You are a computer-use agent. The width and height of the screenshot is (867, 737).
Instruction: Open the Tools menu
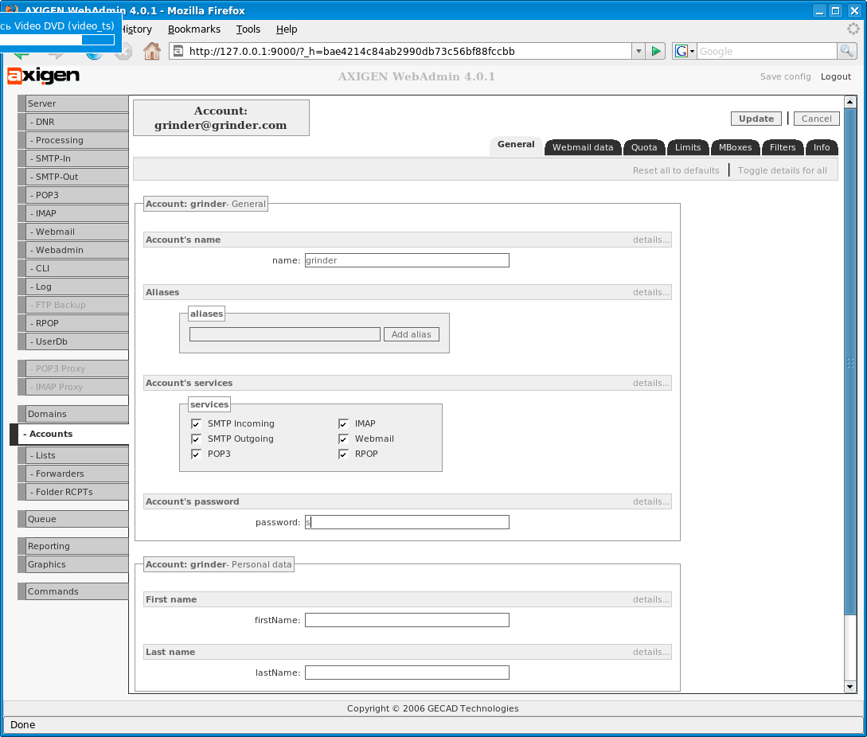(248, 29)
